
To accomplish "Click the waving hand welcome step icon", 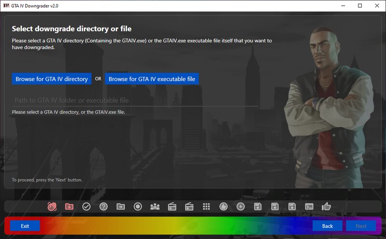I will (52, 206).
